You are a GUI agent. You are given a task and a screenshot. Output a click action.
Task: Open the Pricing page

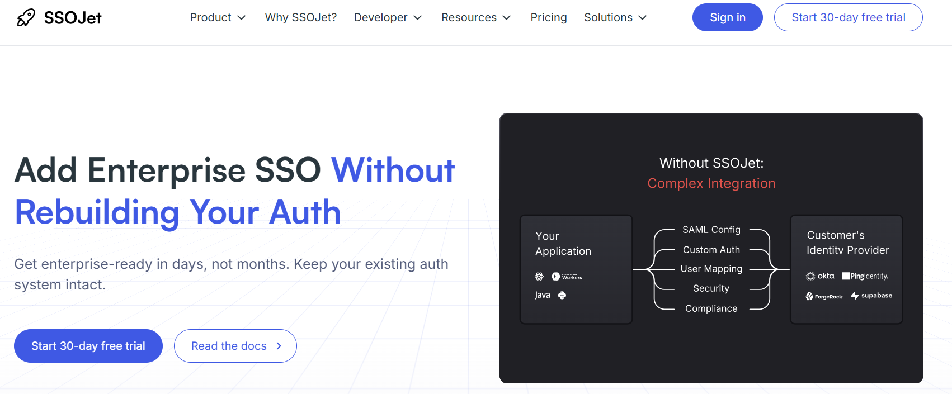click(x=549, y=17)
